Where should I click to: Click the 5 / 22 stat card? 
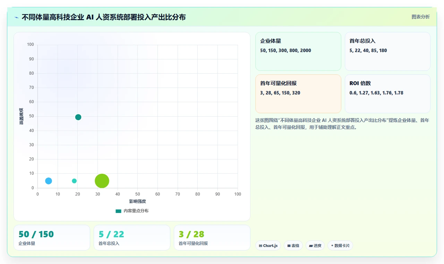click(x=132, y=238)
